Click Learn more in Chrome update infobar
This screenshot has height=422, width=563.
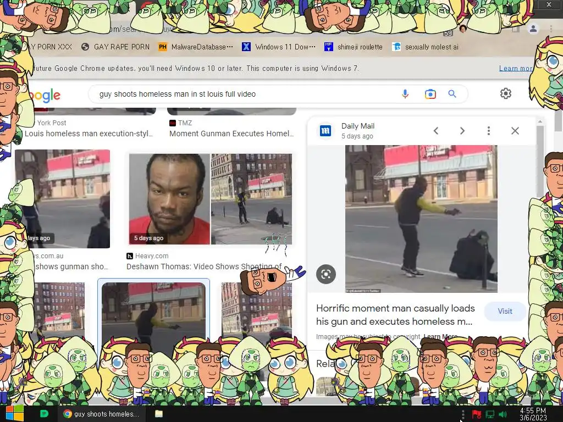click(516, 68)
